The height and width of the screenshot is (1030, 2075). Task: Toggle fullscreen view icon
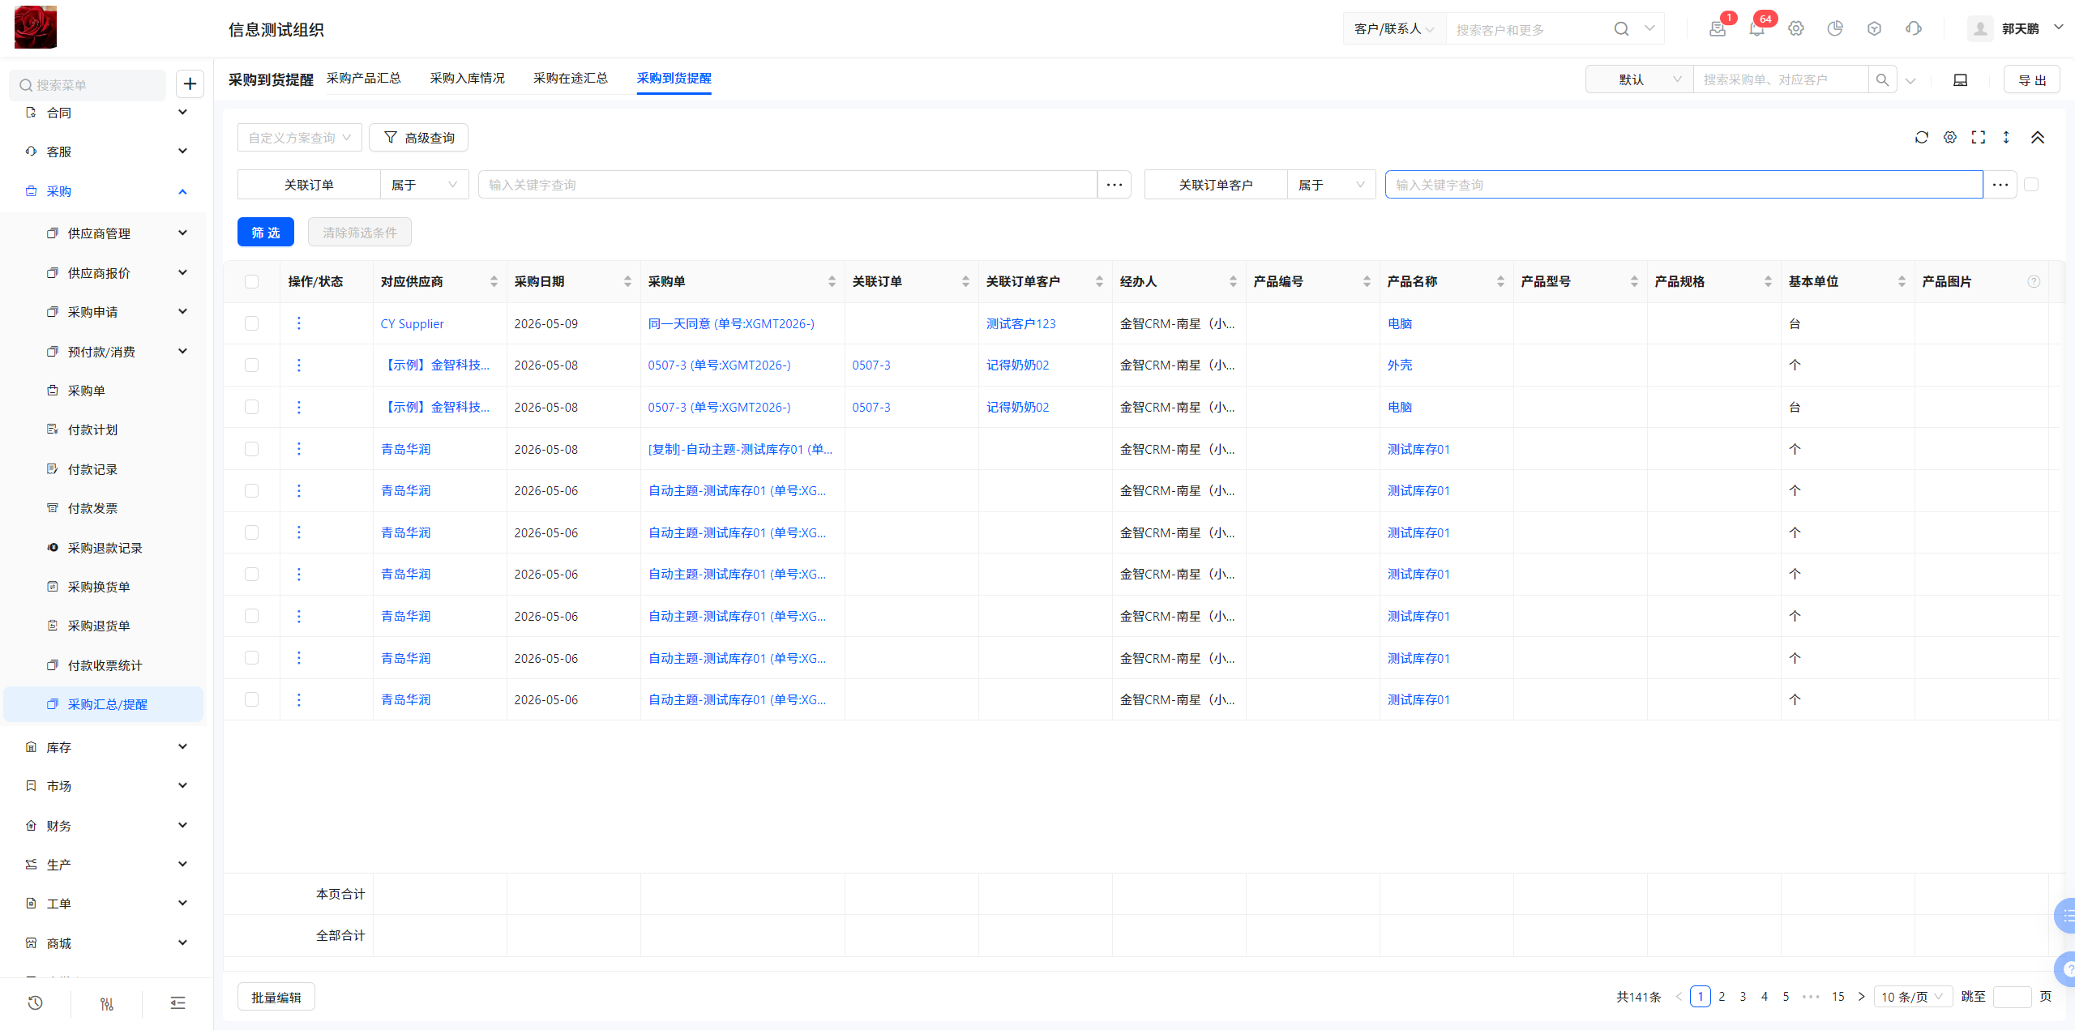click(x=1979, y=138)
